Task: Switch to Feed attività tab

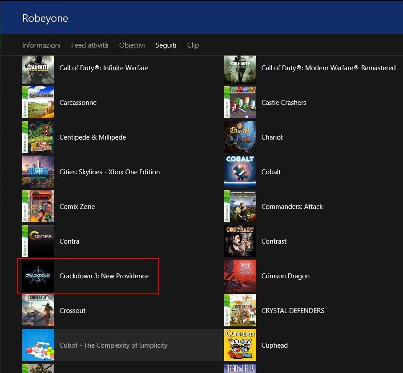Action: coord(89,45)
